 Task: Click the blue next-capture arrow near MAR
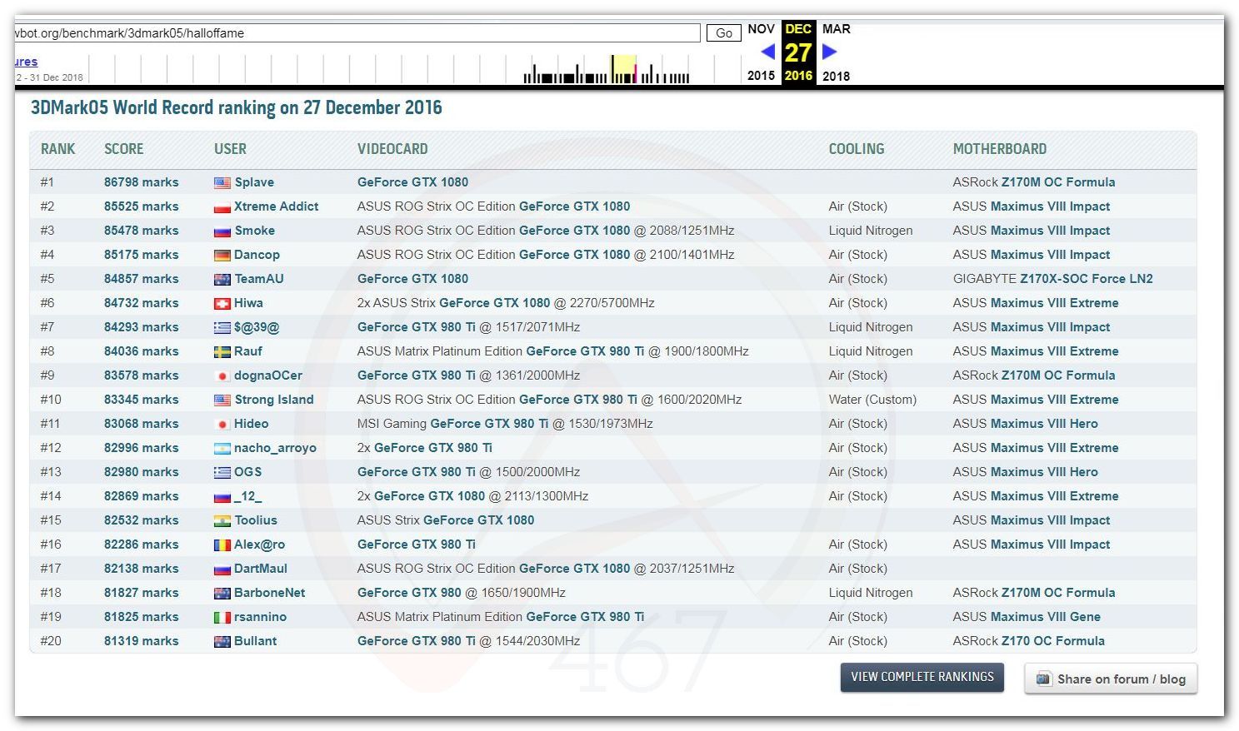pos(830,52)
